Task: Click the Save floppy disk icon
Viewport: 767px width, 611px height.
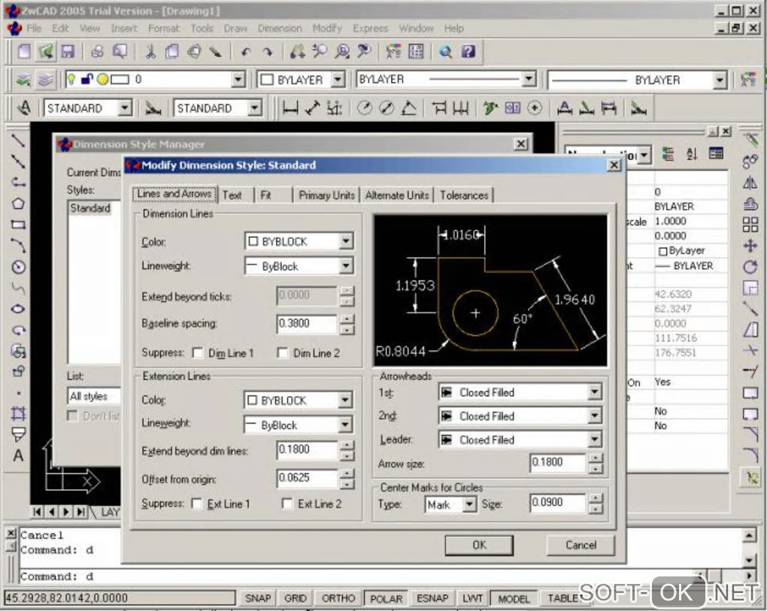Action: click(68, 51)
